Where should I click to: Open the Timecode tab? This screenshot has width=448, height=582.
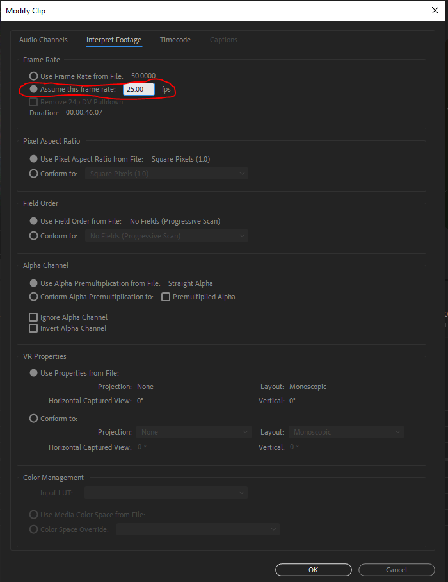tap(175, 40)
